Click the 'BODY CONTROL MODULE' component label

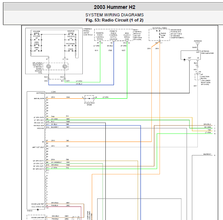coord(138,35)
